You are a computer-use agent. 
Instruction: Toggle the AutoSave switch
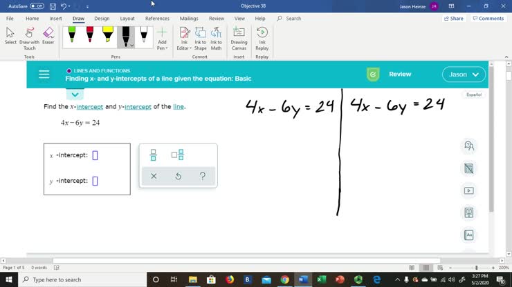pos(37,6)
